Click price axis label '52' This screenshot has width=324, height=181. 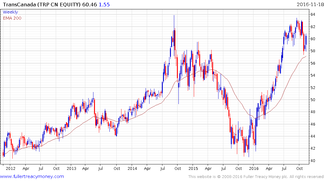coord(313,88)
